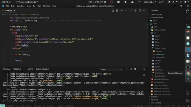Open the Explorer view in activity bar
Screen dimensions: 191x107
click(188, 11)
